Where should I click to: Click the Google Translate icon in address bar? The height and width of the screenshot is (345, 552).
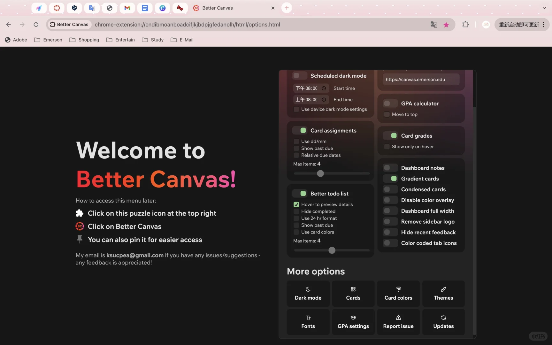pyautogui.click(x=433, y=25)
